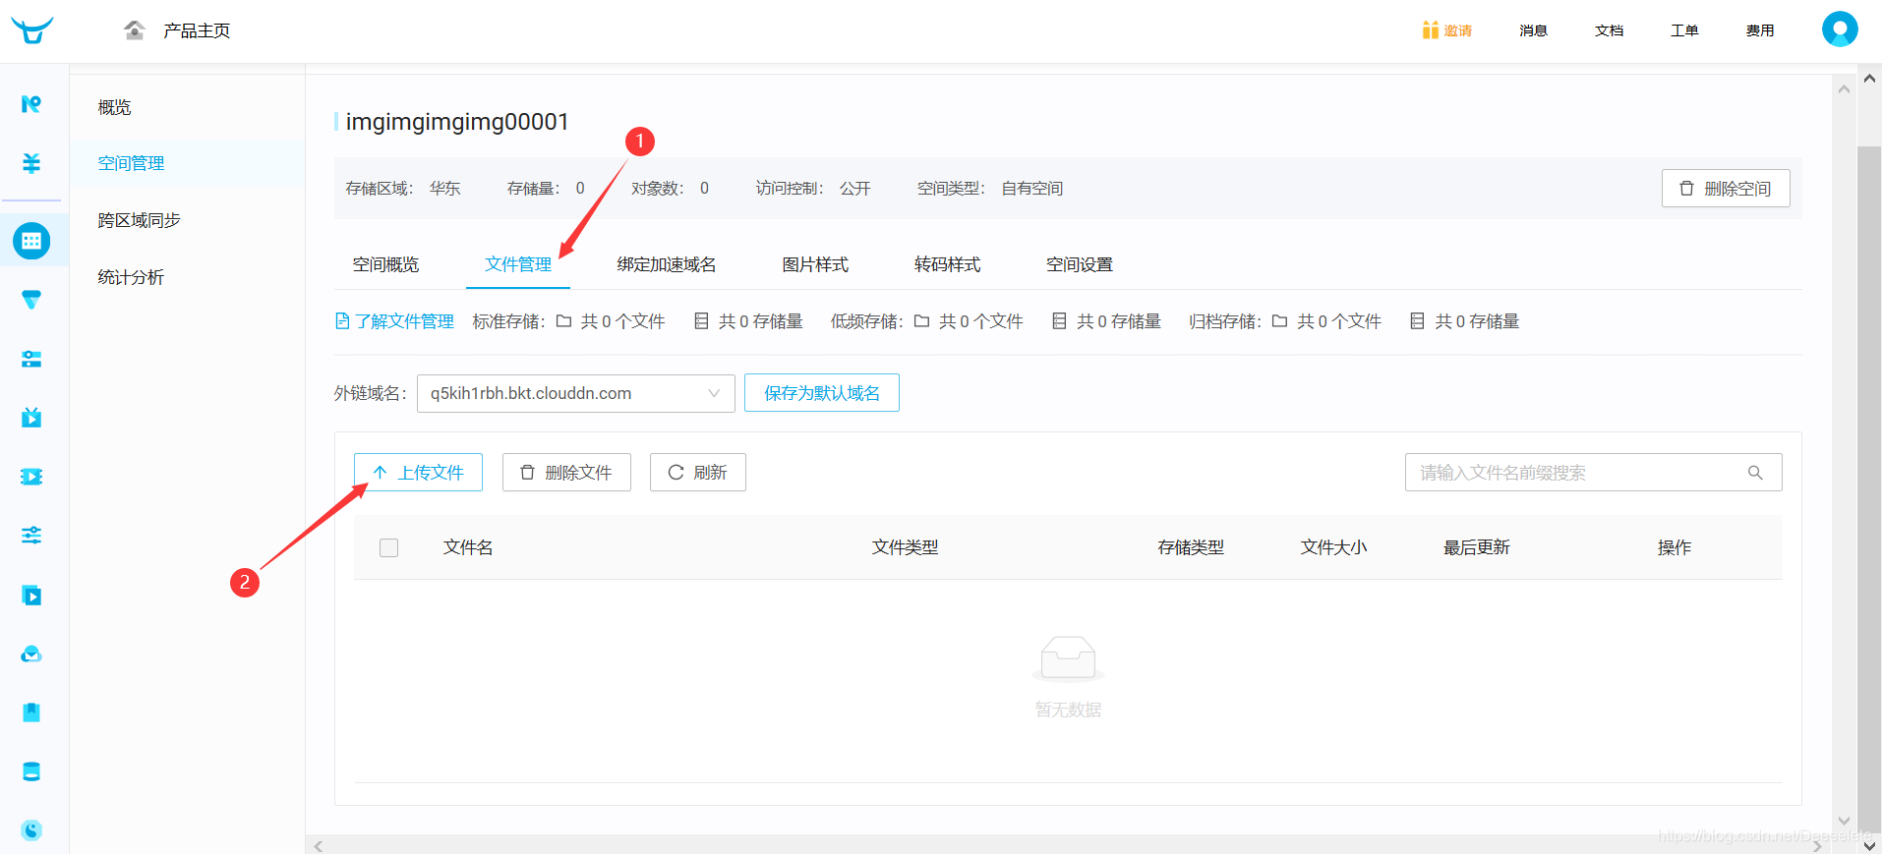This screenshot has height=854, width=1882.
Task: Expand the external link domain dropdown
Action: tap(576, 393)
